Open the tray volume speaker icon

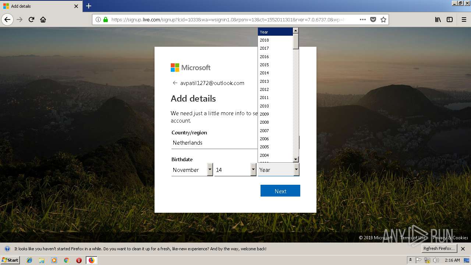pyautogui.click(x=436, y=260)
